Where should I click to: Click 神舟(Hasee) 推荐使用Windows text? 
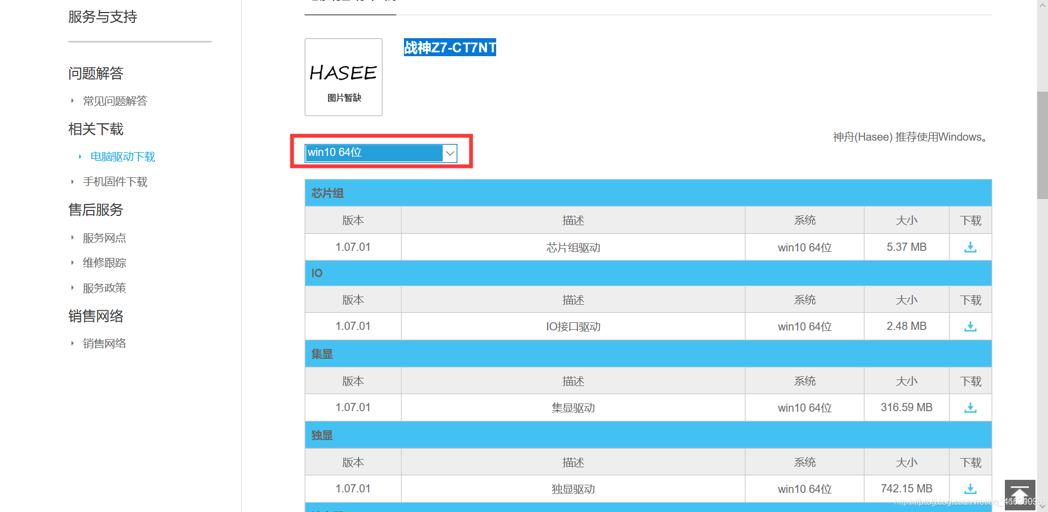(x=912, y=137)
